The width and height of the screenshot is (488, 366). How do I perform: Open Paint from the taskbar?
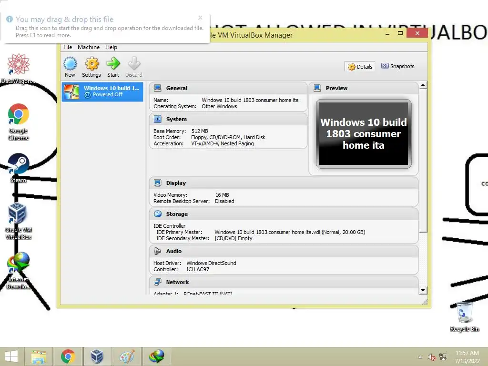point(127,356)
